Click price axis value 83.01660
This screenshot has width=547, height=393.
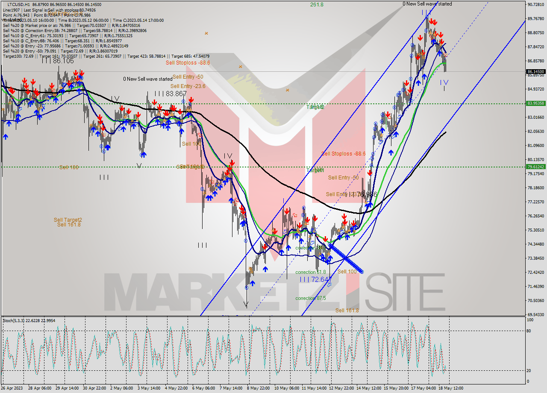(x=536, y=117)
